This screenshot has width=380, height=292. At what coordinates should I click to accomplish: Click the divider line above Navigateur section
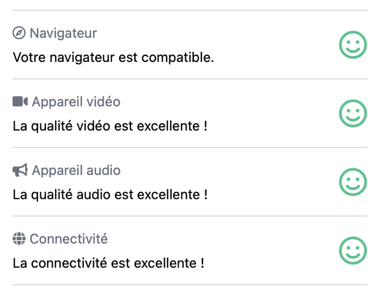click(x=190, y=10)
